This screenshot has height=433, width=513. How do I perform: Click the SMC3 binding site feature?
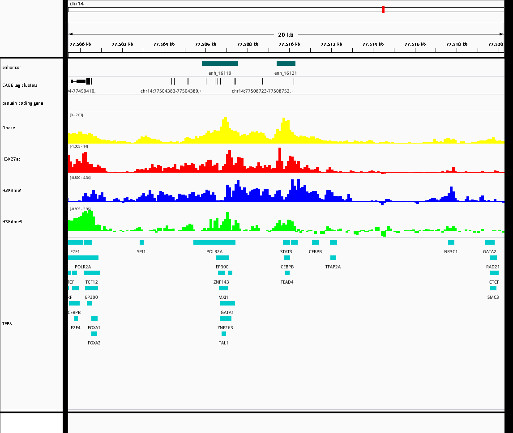[493, 288]
